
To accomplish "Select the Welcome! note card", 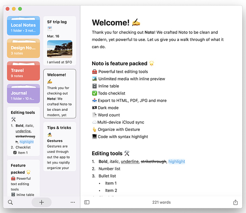I will click(59, 94).
